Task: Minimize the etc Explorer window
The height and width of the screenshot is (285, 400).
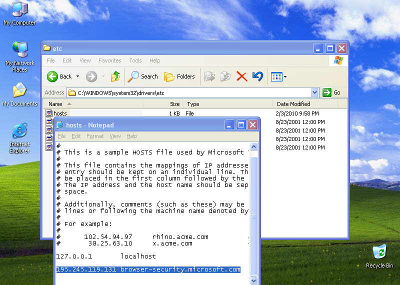Action: coord(318,48)
